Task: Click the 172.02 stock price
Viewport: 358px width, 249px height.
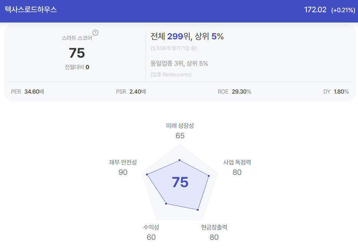Action: [315, 10]
